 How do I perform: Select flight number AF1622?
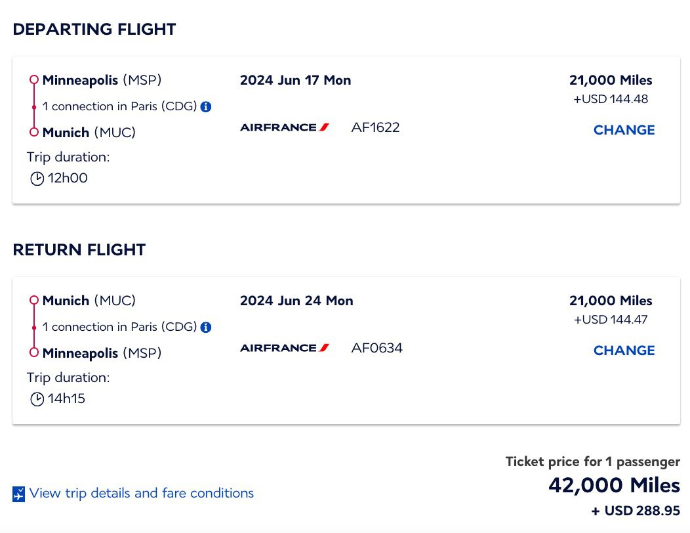point(375,127)
